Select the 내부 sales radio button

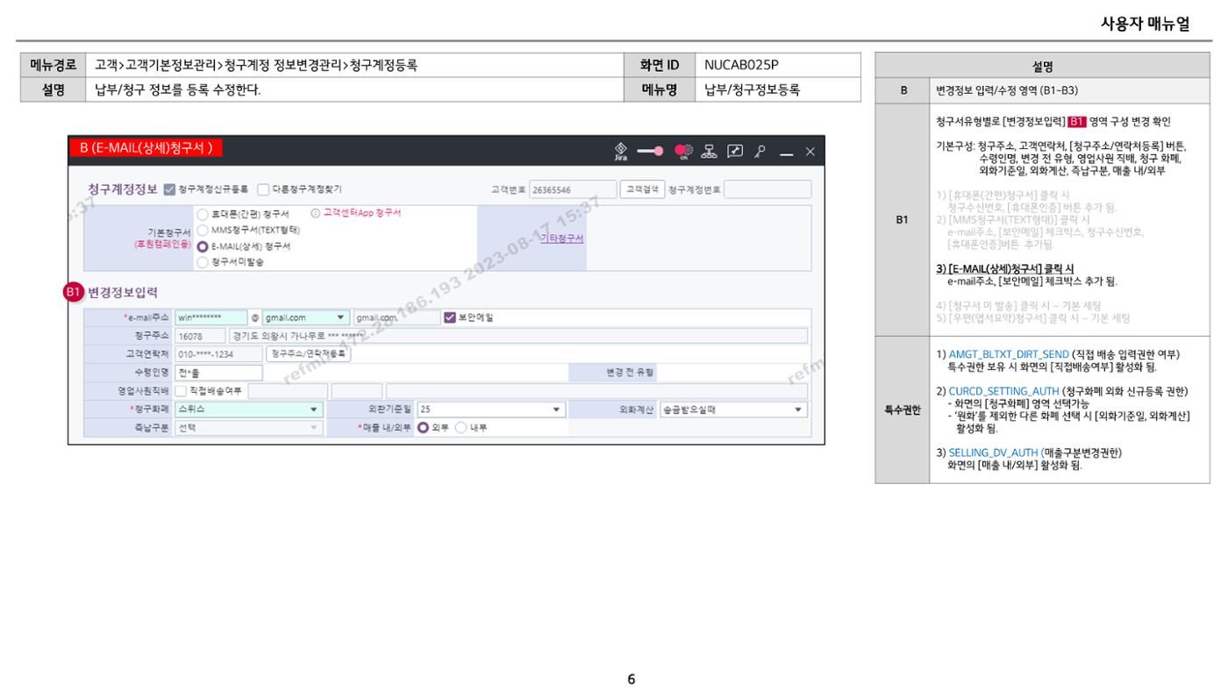click(x=461, y=428)
